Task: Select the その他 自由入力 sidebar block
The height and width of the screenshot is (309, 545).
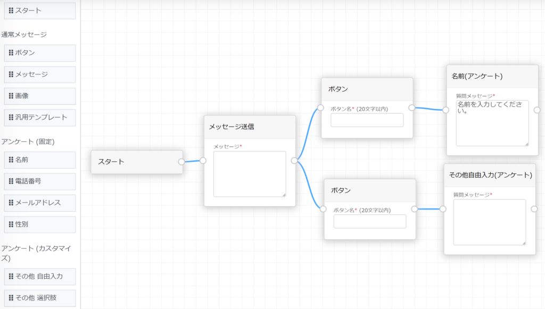Action: [40, 277]
